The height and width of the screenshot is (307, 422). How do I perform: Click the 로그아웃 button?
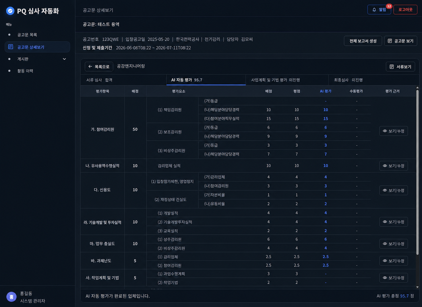pyautogui.click(x=405, y=10)
